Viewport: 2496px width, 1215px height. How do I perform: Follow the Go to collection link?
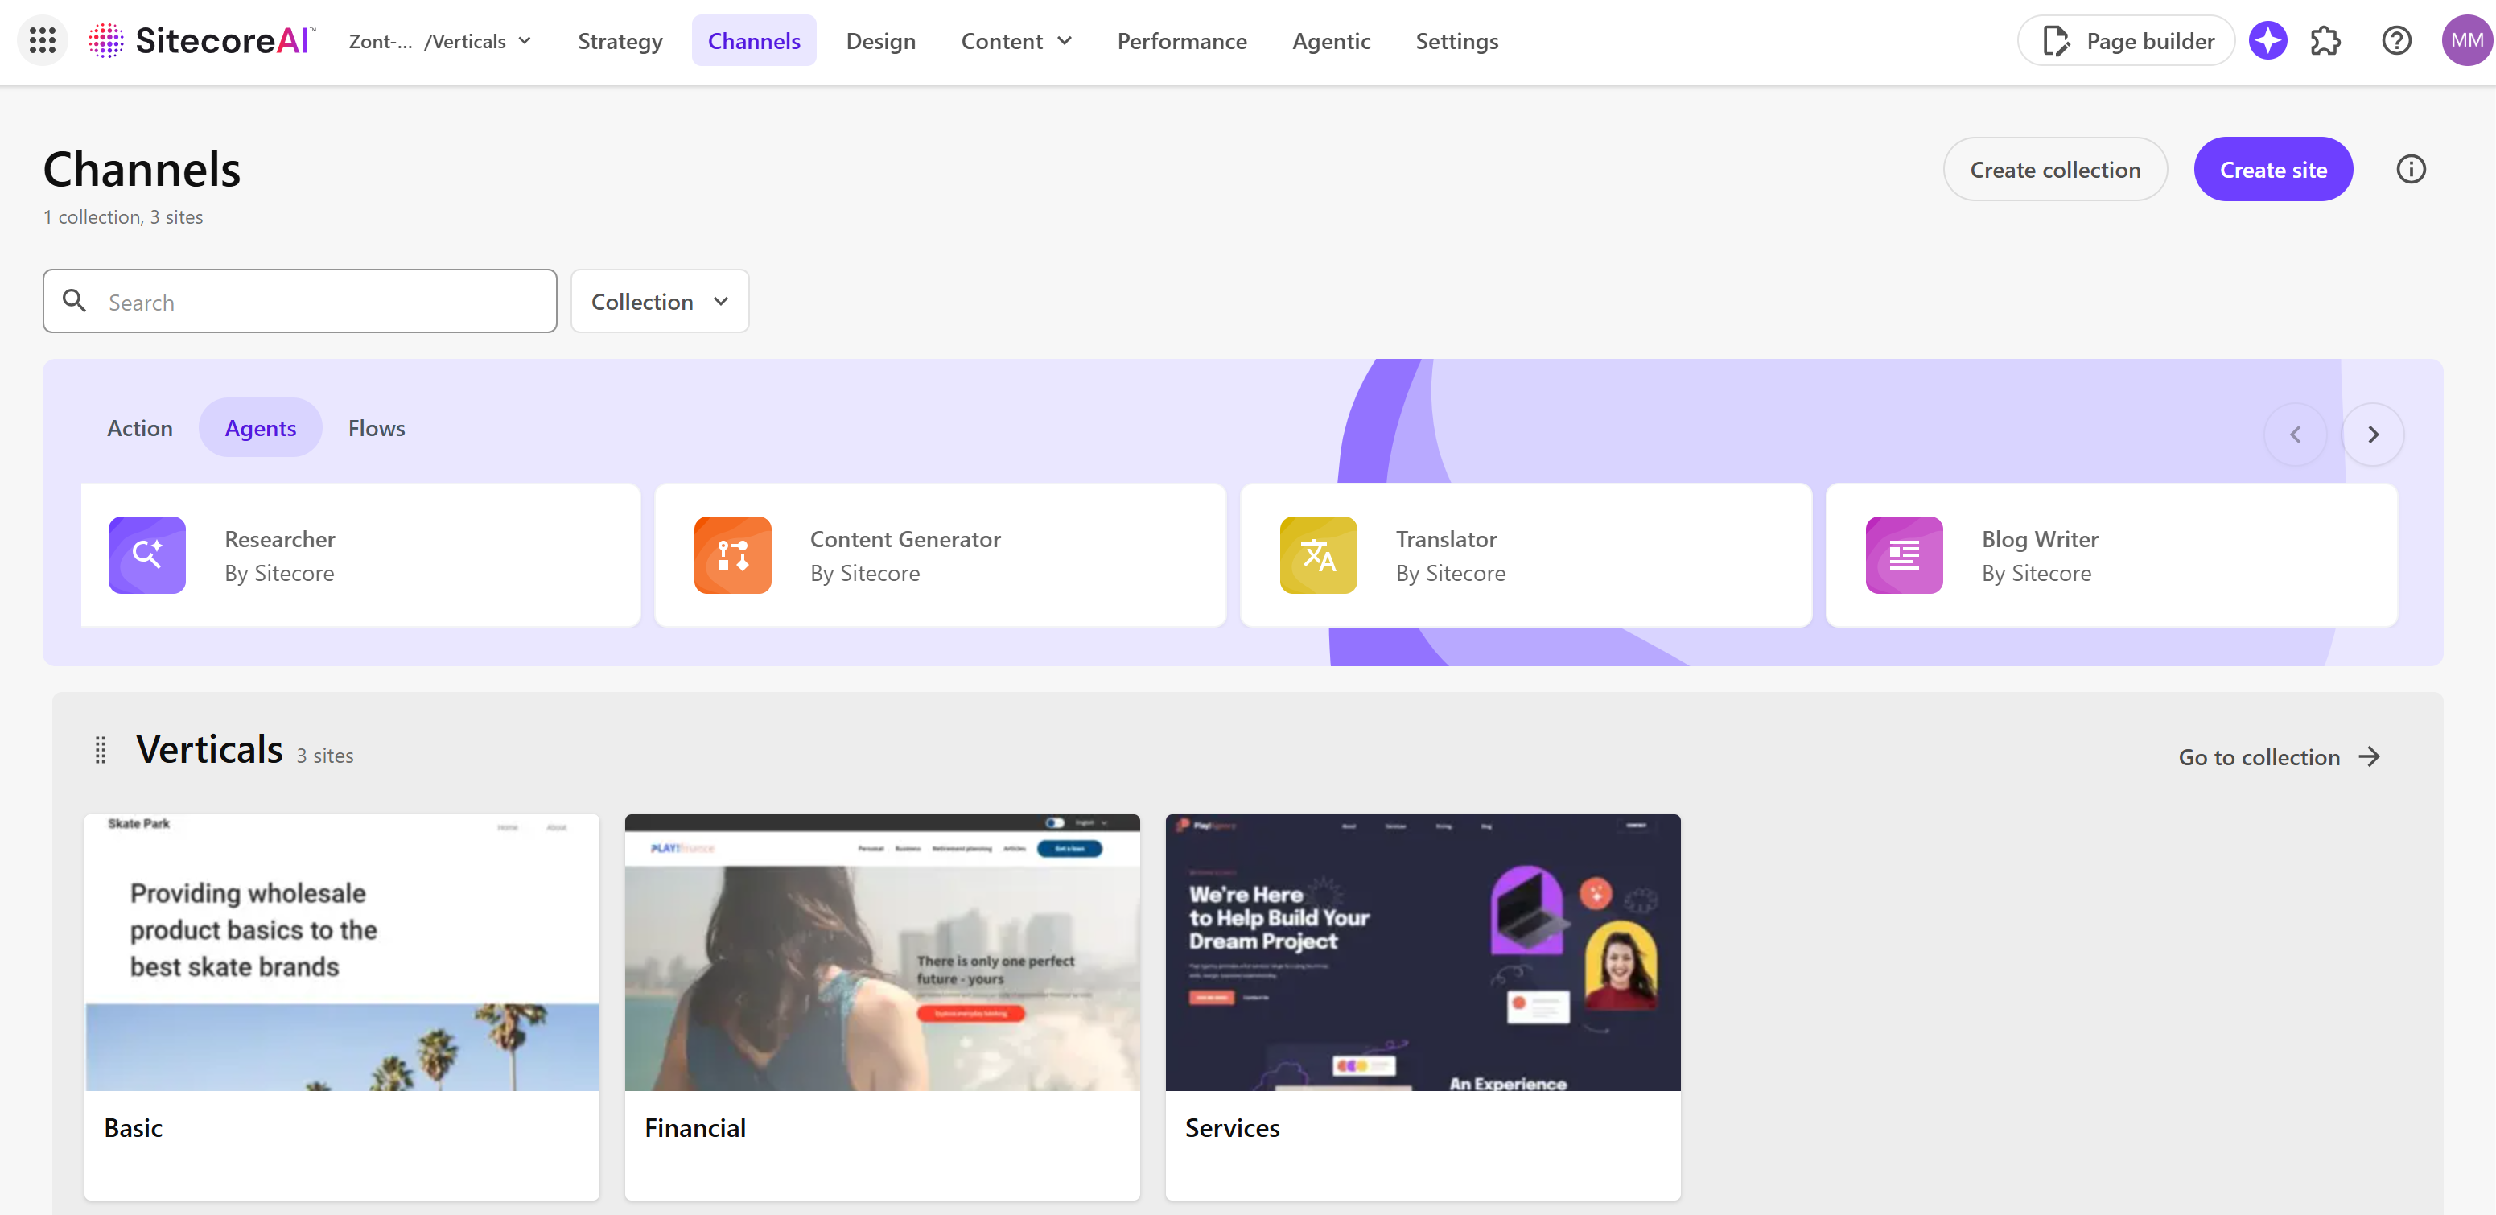point(2279,756)
